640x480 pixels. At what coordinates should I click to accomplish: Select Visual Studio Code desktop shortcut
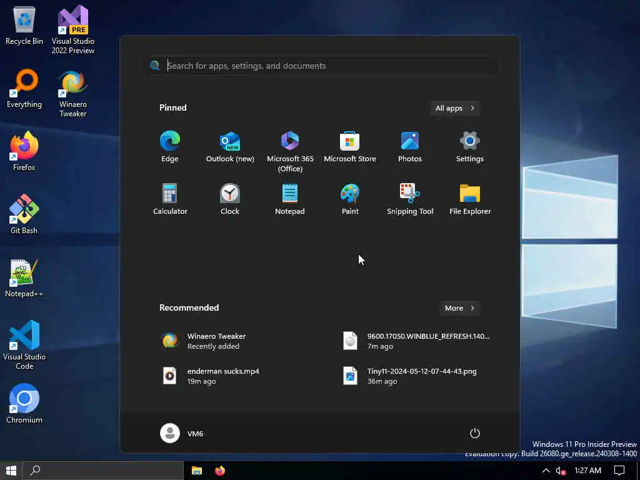pyautogui.click(x=24, y=345)
